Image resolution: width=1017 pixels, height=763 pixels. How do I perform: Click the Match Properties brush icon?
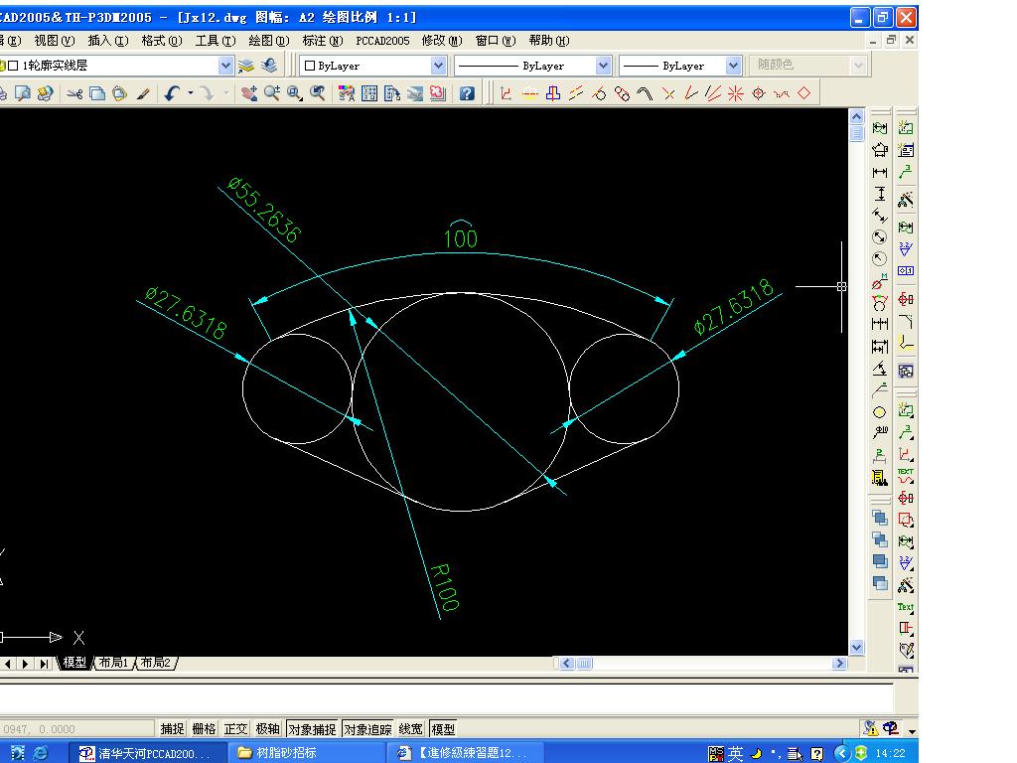pyautogui.click(x=143, y=94)
